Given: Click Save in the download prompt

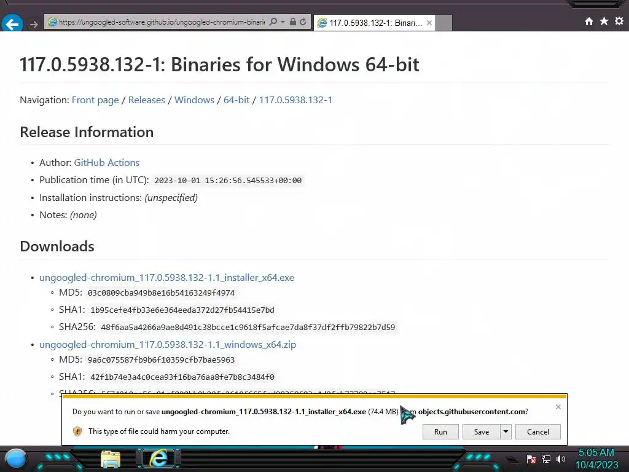Looking at the screenshot, I should (482, 432).
